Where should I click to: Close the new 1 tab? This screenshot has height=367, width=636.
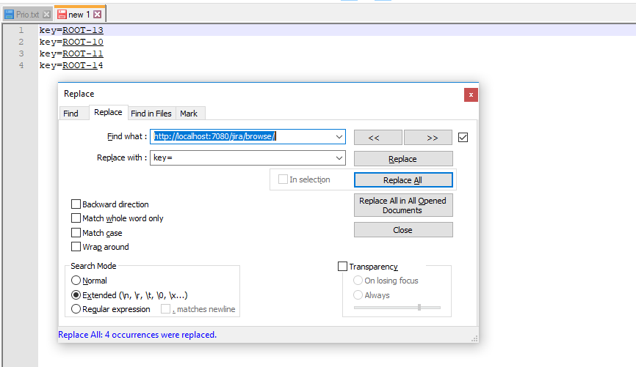(x=98, y=15)
